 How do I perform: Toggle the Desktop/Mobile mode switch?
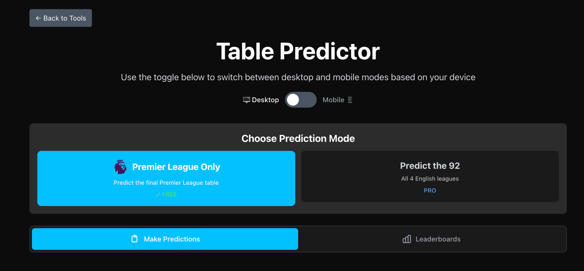301,100
